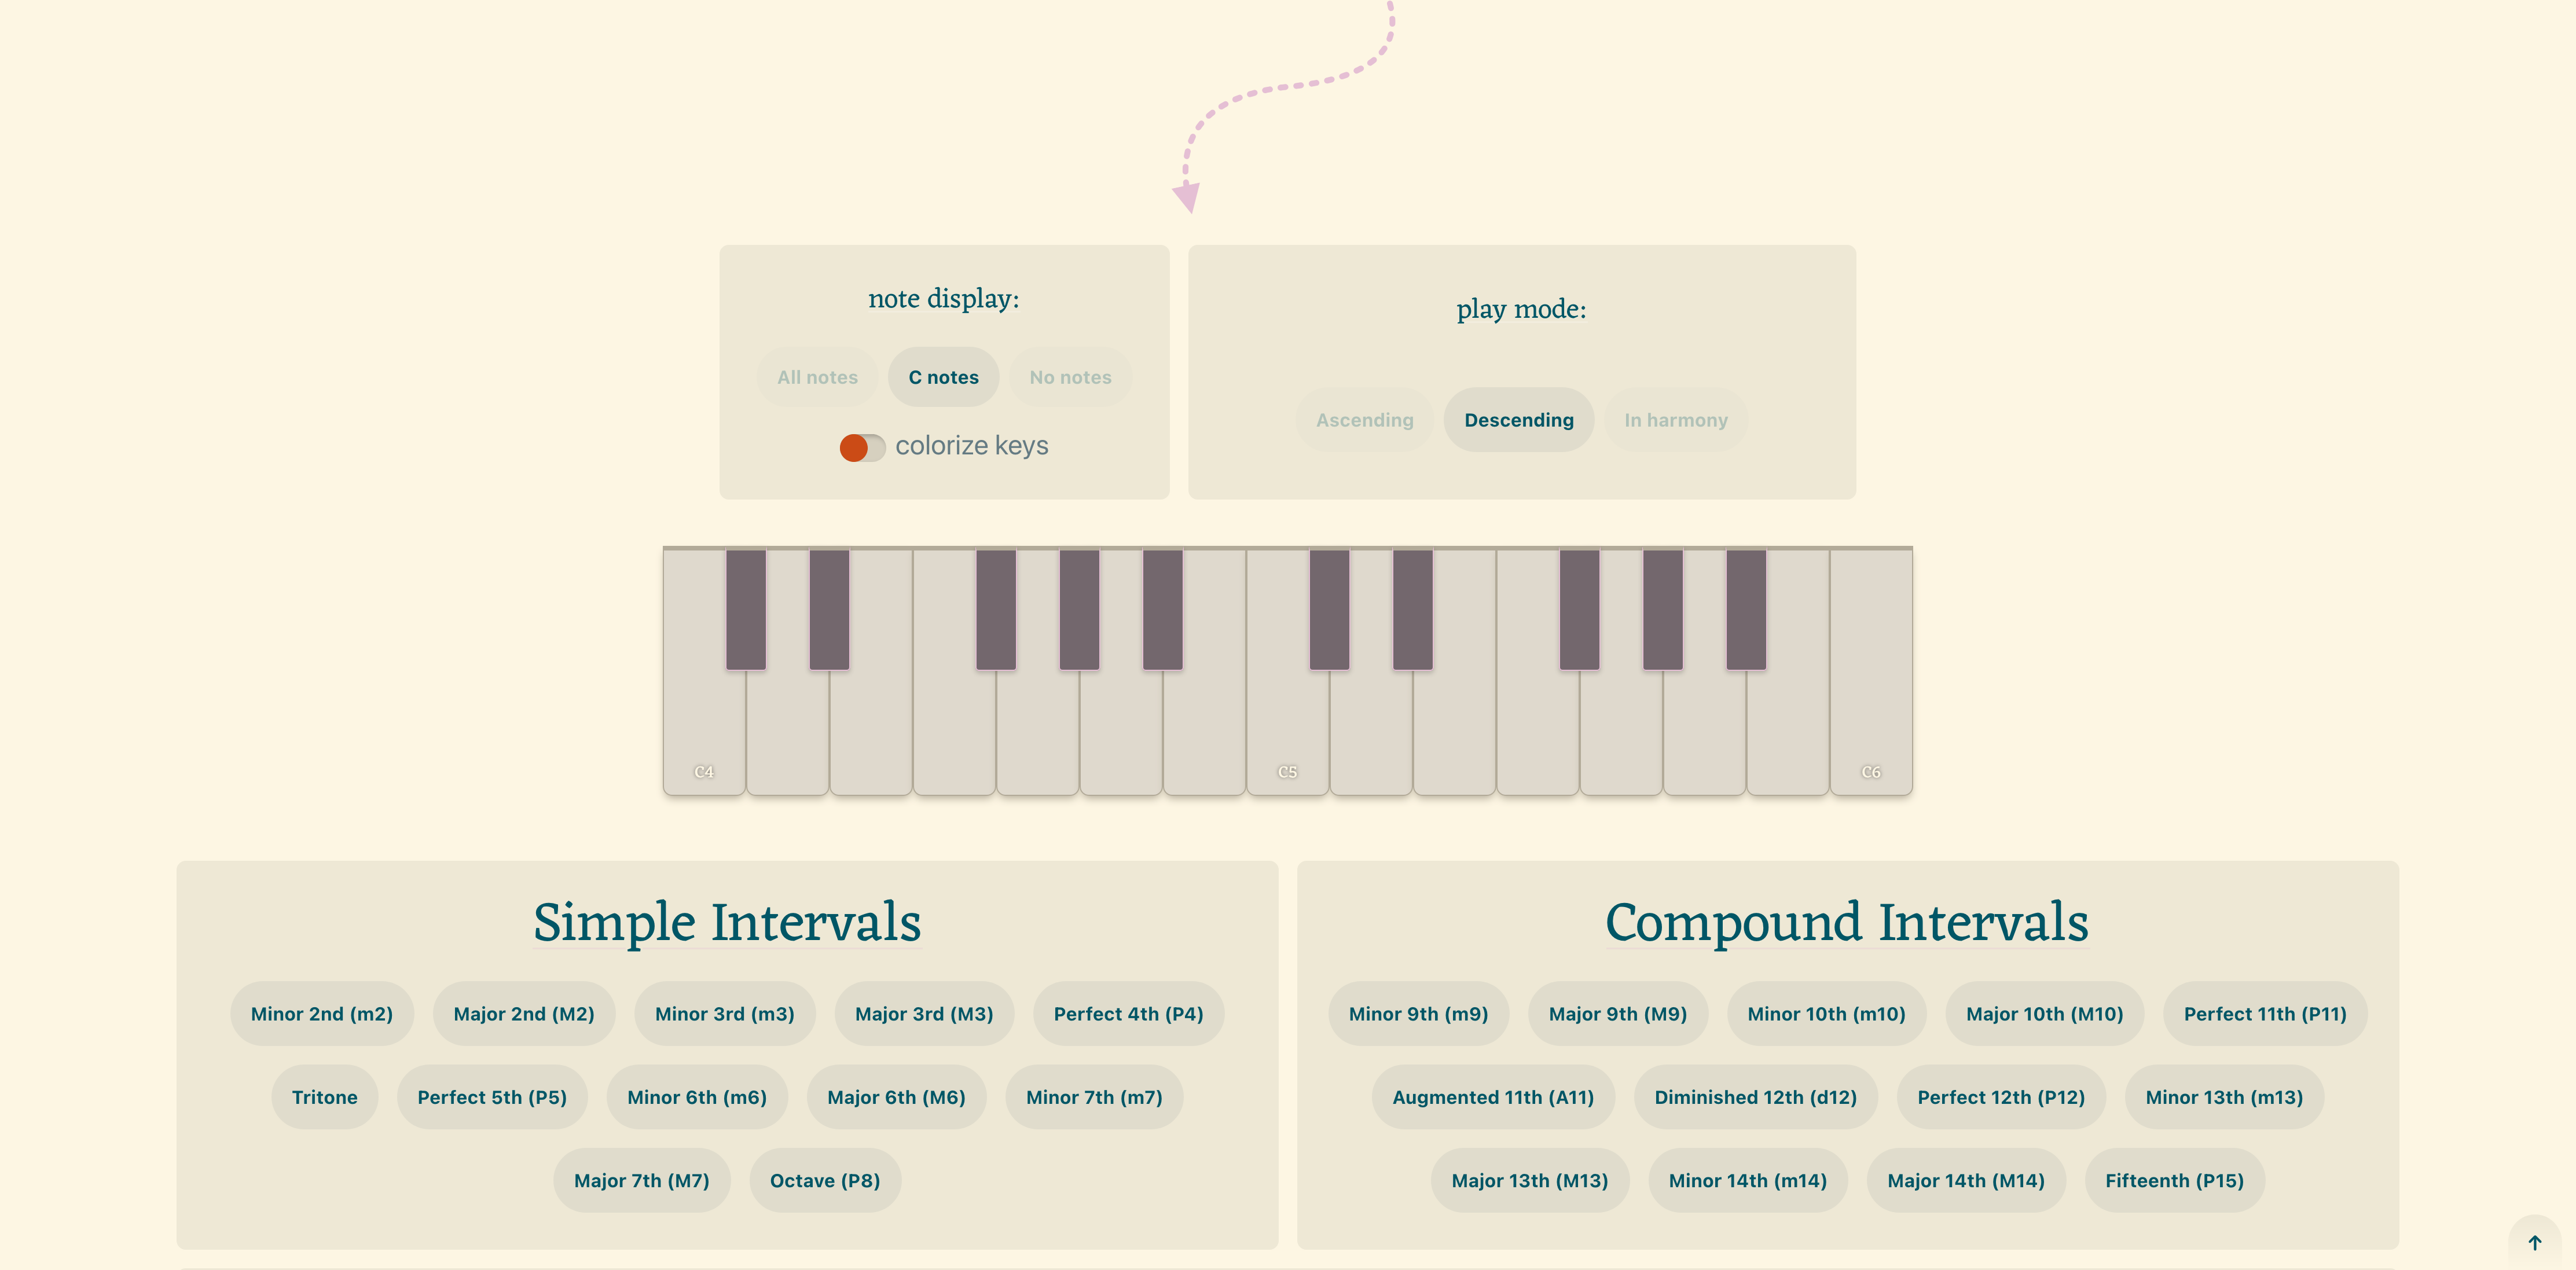The width and height of the screenshot is (2576, 1270).
Task: Choose the C notes display option
Action: (943, 377)
